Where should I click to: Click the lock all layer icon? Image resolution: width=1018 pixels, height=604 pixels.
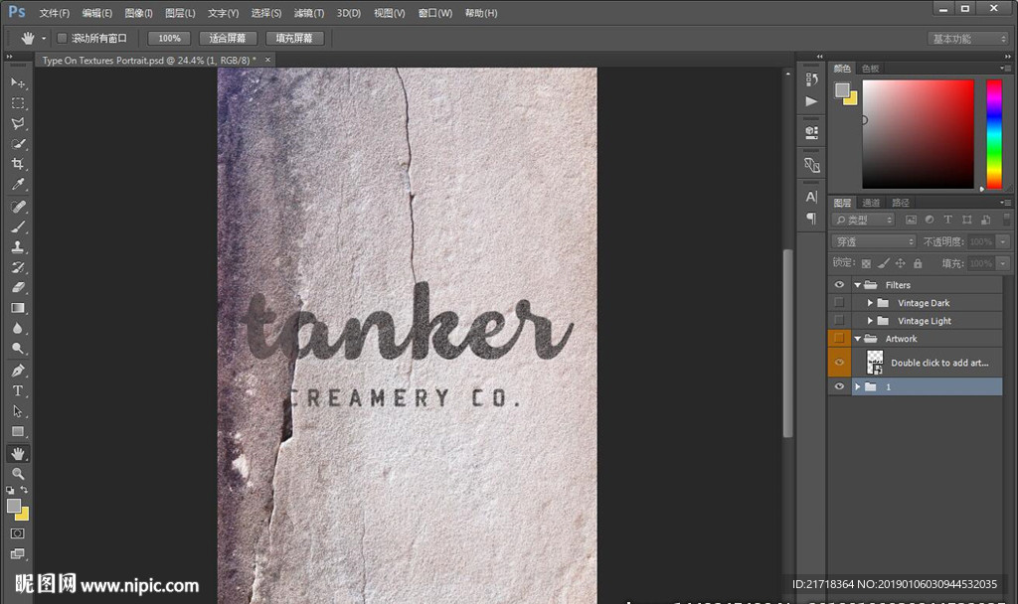pyautogui.click(x=917, y=263)
